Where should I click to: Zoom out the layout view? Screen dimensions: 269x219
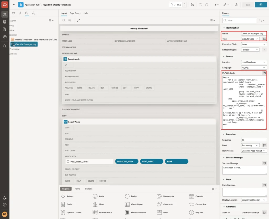64,20
